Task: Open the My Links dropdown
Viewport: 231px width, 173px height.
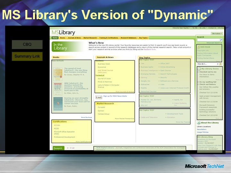Action: pos(203,28)
